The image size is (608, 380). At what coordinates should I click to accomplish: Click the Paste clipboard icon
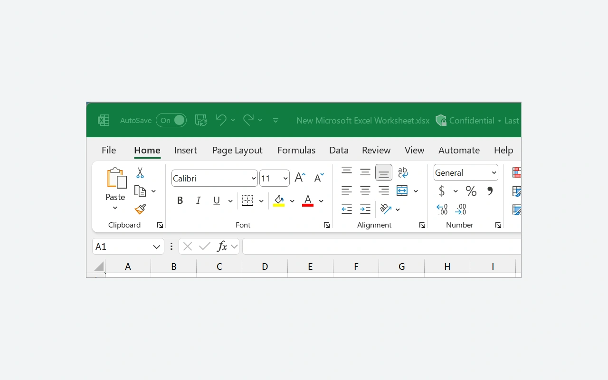point(116,179)
